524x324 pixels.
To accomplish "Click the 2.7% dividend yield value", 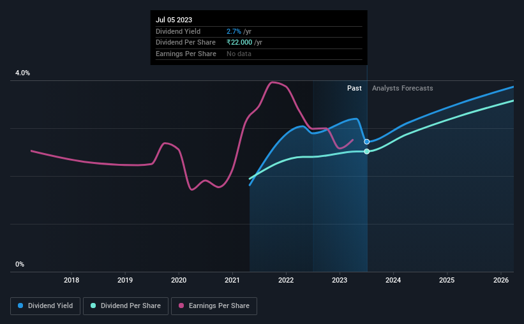I will point(234,31).
